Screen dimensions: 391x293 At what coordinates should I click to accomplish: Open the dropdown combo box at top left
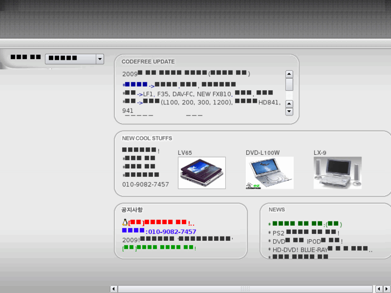[75, 59]
